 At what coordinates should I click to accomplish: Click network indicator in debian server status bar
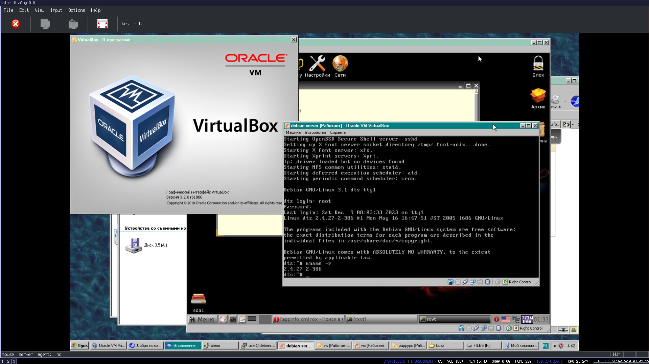click(473, 282)
